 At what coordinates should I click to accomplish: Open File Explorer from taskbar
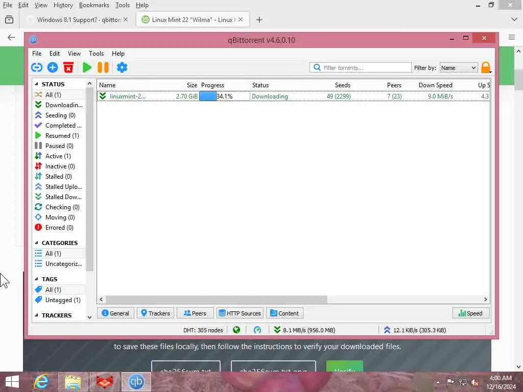coord(73,382)
